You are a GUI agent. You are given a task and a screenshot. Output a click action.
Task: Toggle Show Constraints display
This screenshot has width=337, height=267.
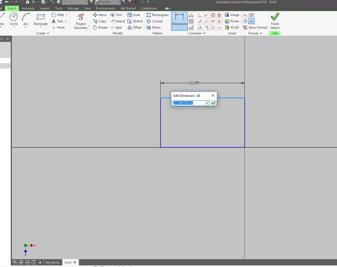[191, 21]
